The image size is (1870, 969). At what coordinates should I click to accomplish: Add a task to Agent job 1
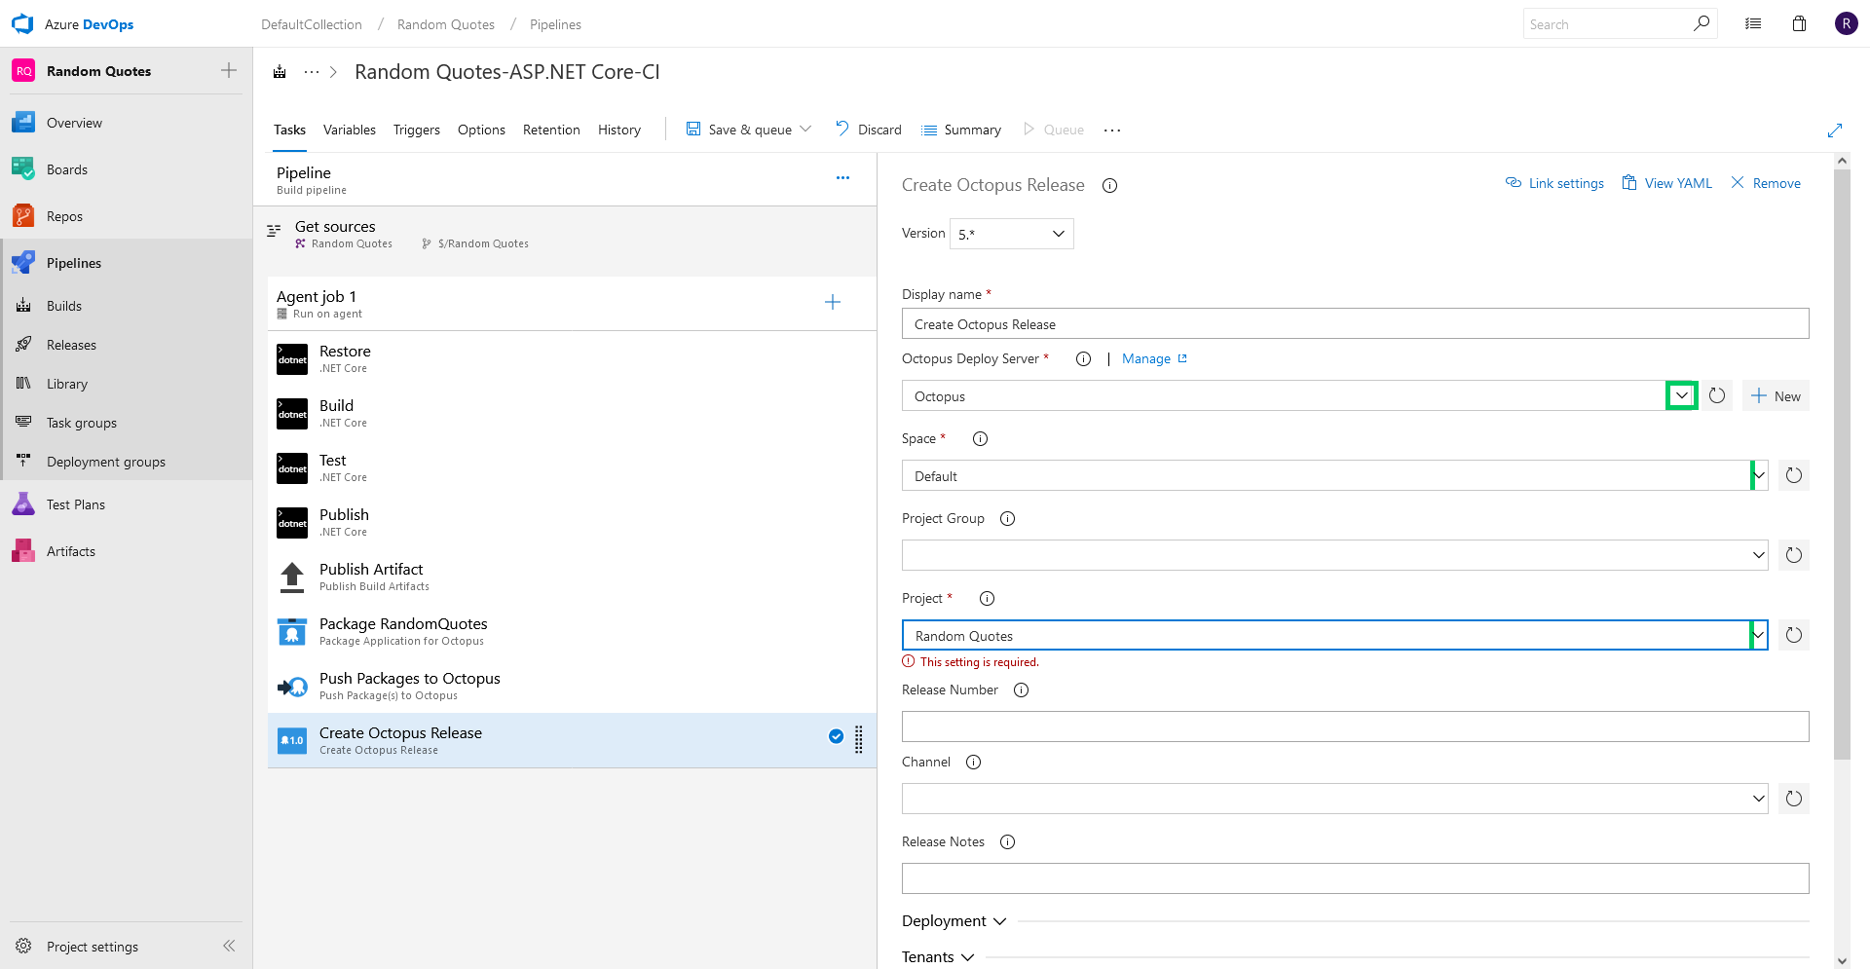coord(833,302)
